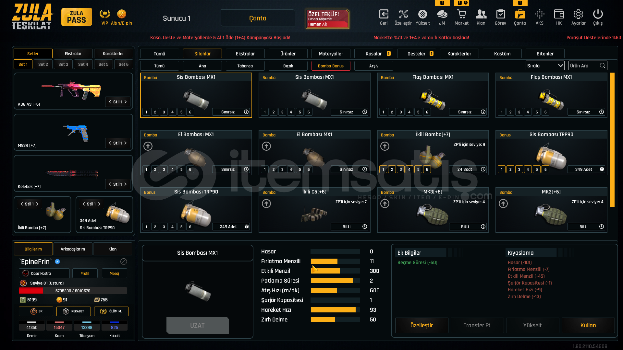
Task: Select Set 2 loadout
Action: pyautogui.click(x=43, y=64)
